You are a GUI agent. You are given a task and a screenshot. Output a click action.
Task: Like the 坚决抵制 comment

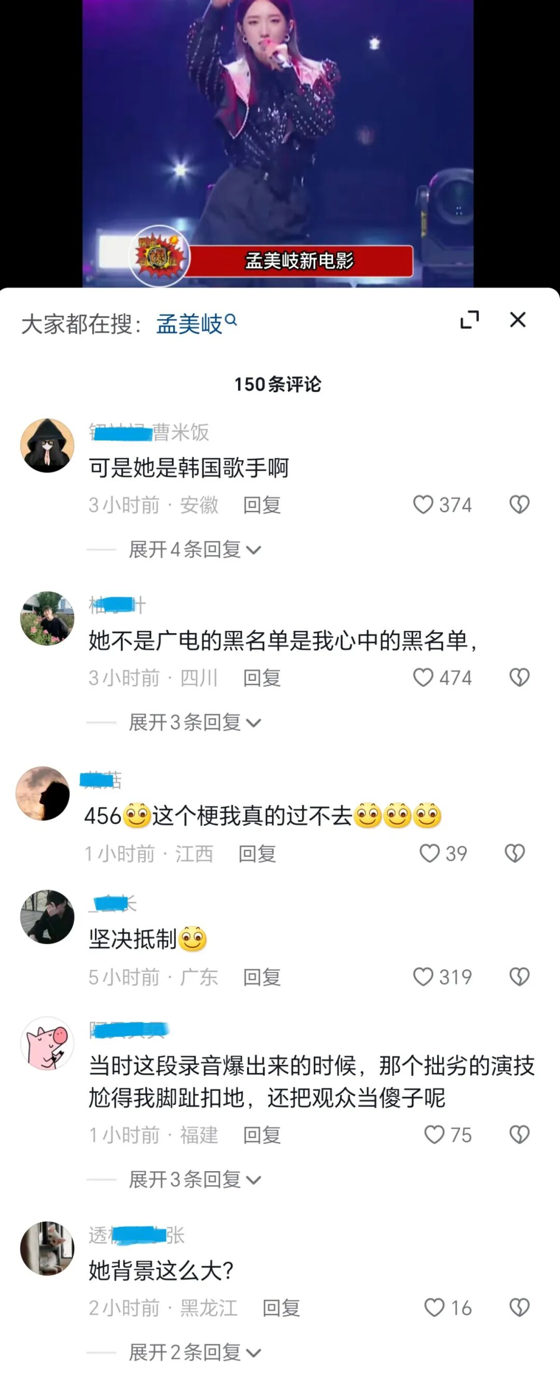423,977
